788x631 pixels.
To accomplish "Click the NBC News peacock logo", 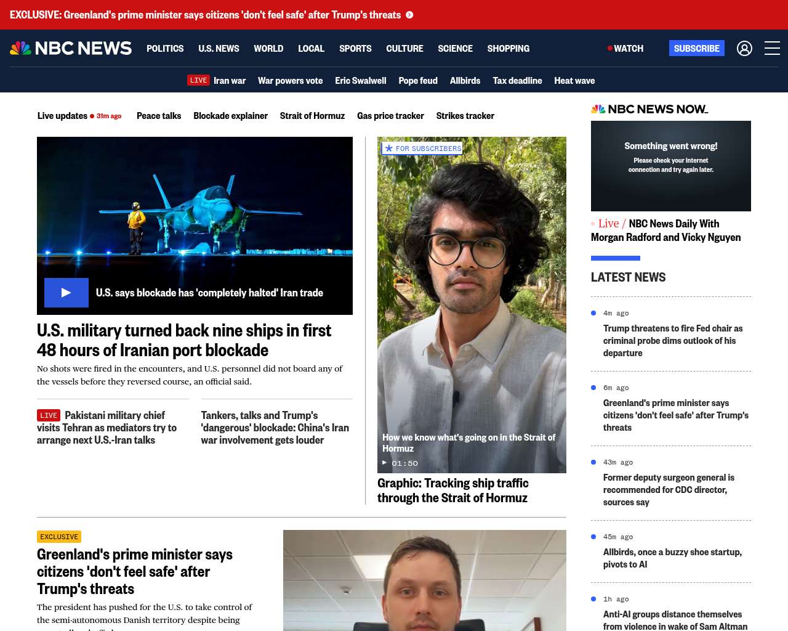I will click(x=71, y=48).
